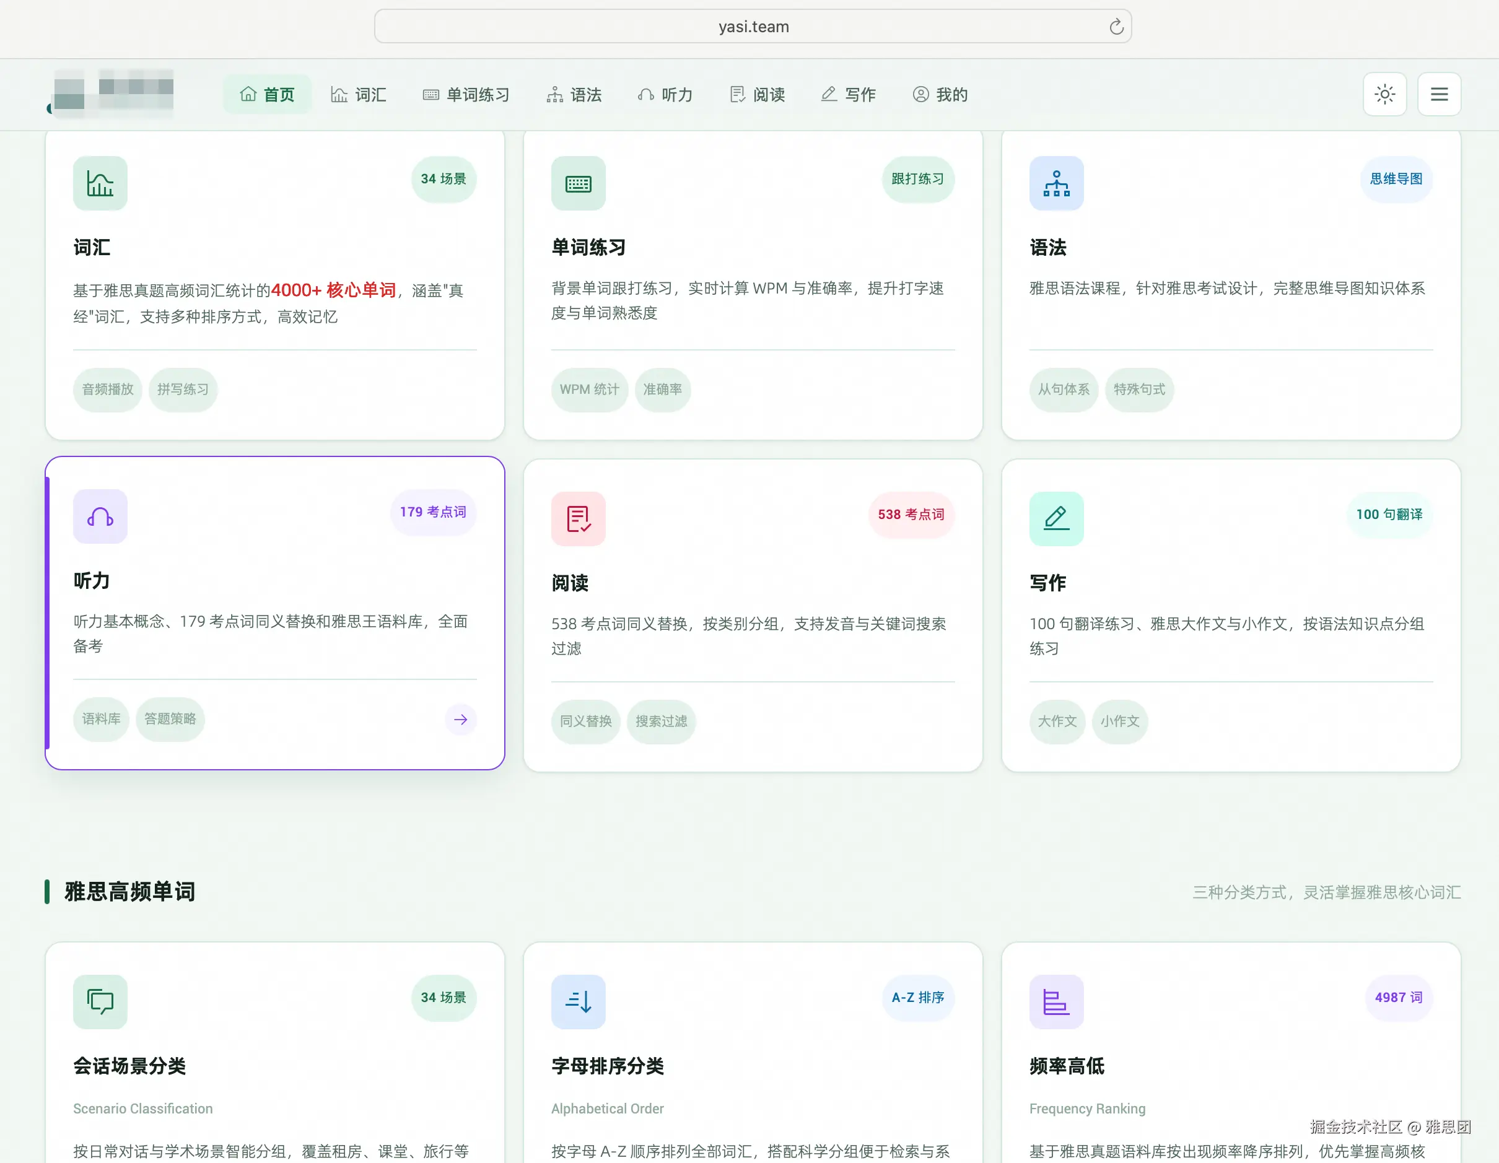Viewport: 1499px width, 1163px height.
Task: Open the 我的 nav tab
Action: (940, 94)
